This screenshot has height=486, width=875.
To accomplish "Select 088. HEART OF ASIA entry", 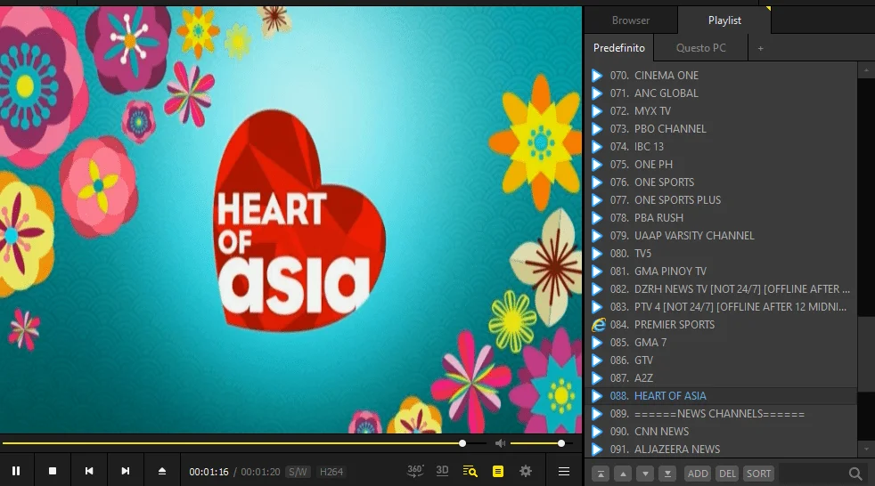I will tap(721, 396).
